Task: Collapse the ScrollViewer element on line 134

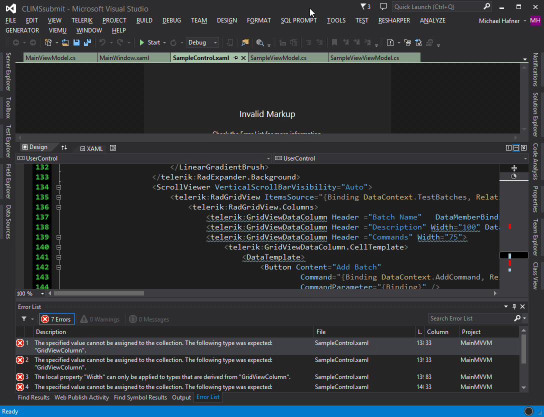Action: tap(58, 187)
